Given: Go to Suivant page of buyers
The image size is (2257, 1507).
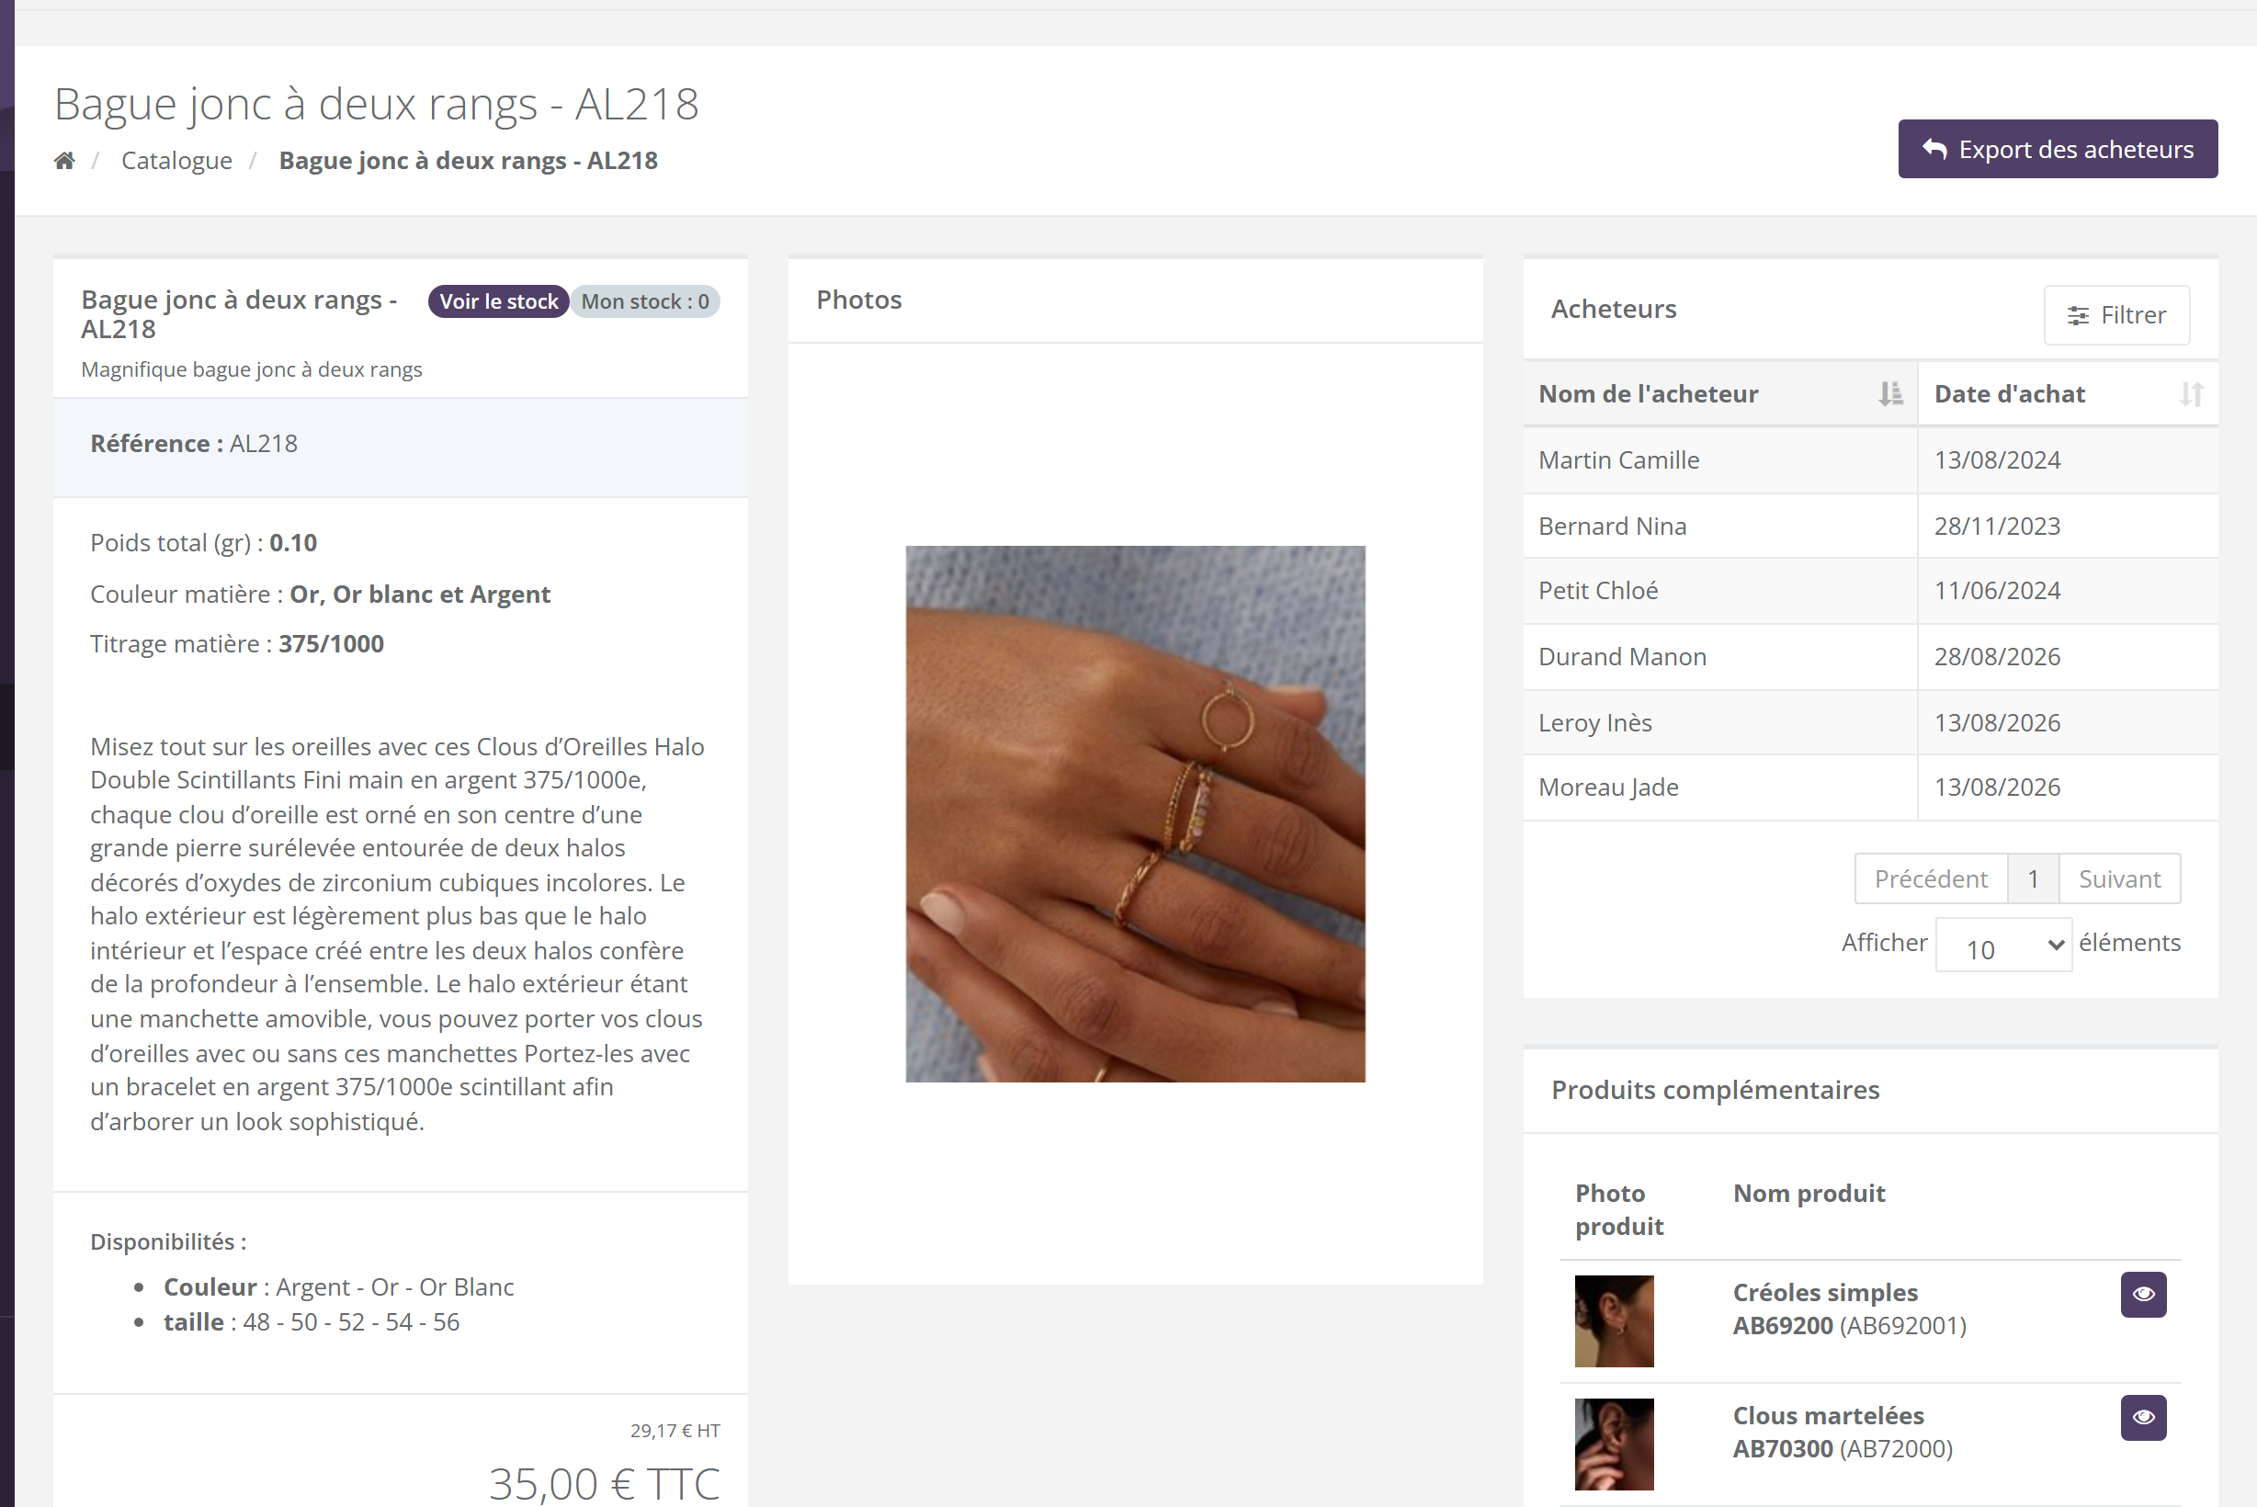Looking at the screenshot, I should pos(2118,878).
